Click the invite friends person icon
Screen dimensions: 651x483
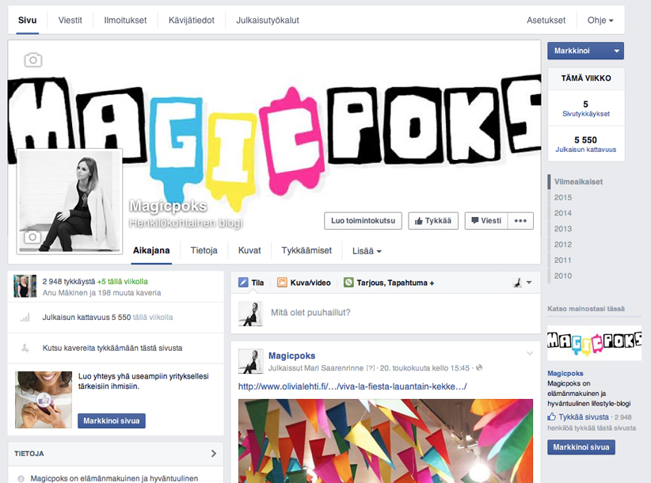[25, 348]
